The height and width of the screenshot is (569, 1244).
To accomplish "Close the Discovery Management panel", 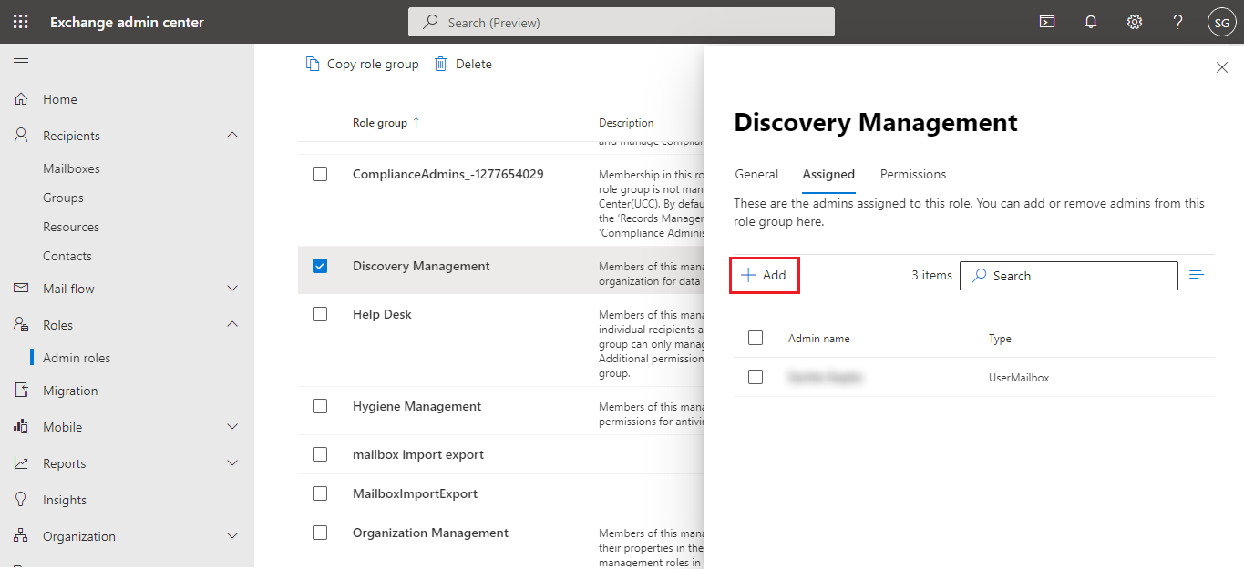I will [x=1222, y=67].
